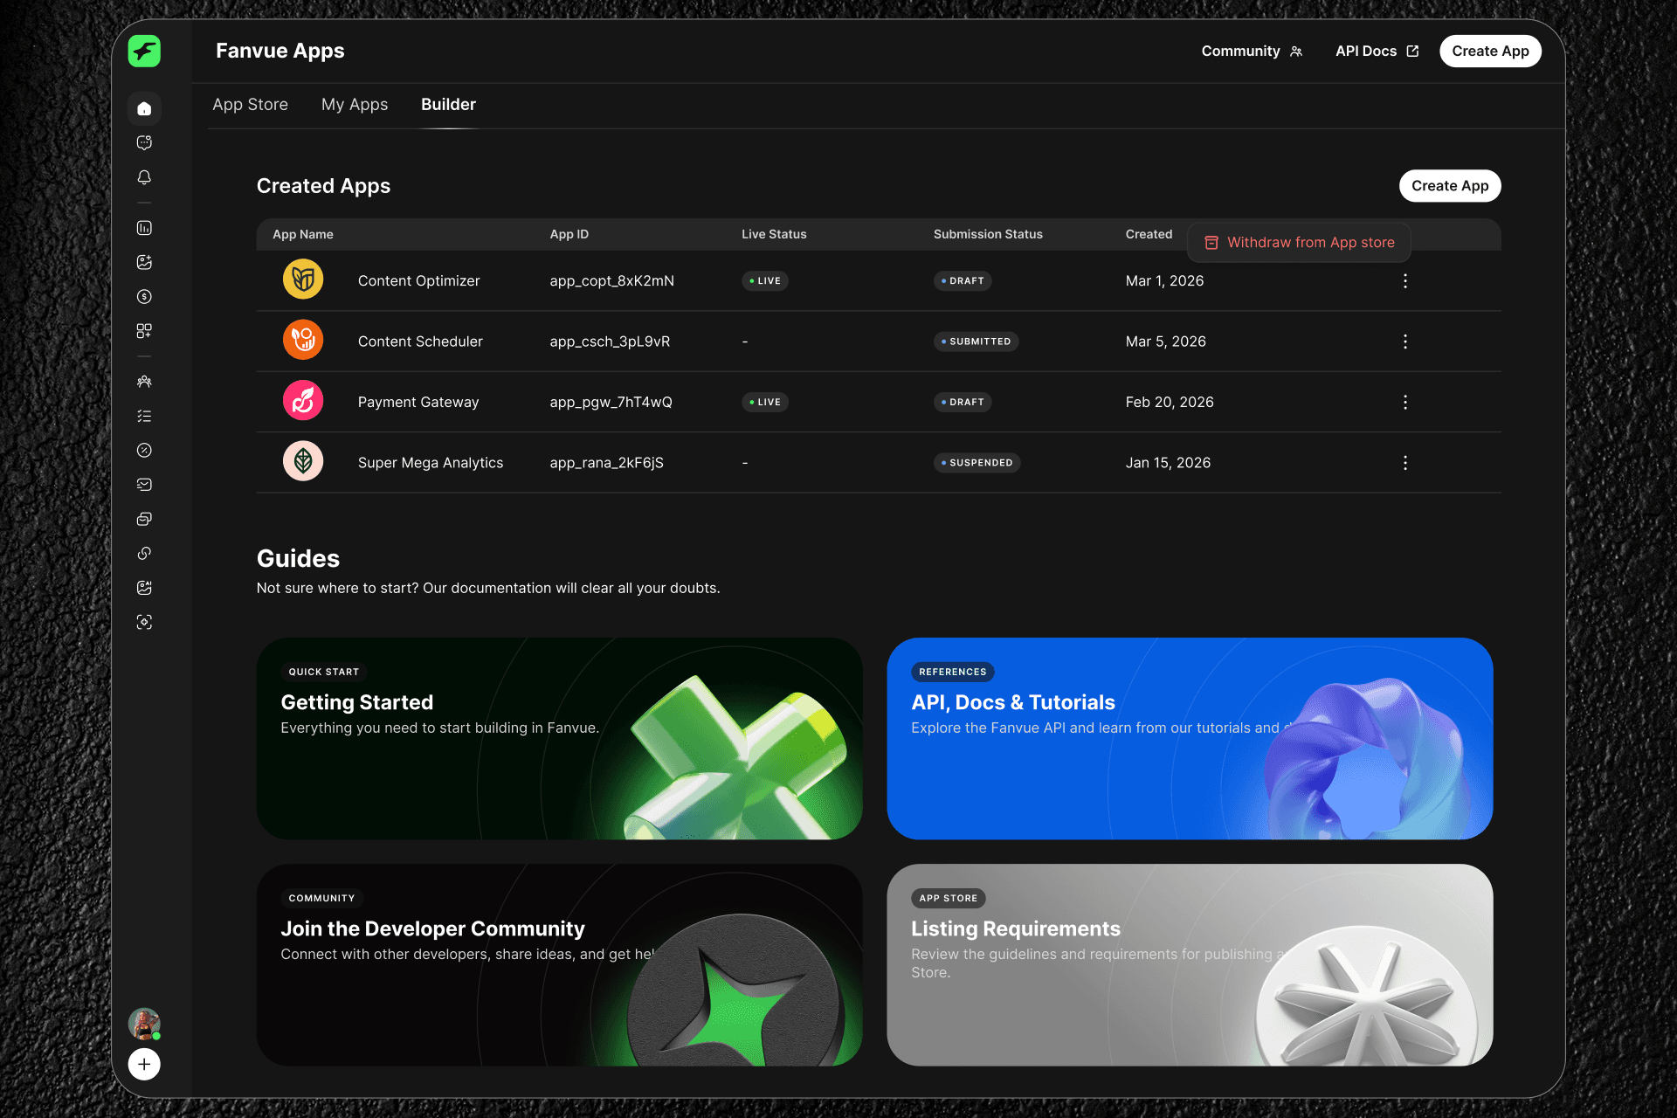Click the Content Scheduler app icon
The height and width of the screenshot is (1118, 1677).
coord(303,340)
